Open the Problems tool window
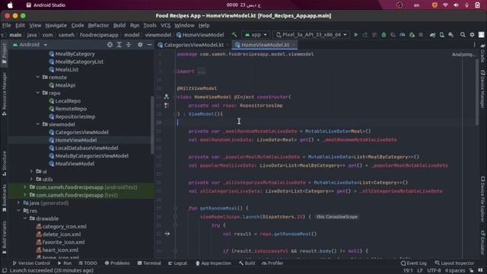Screen dimensions: 487x274 (117, 263)
